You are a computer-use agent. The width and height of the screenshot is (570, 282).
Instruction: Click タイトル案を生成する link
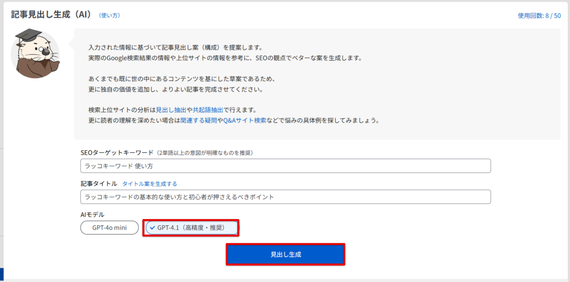[150, 184]
